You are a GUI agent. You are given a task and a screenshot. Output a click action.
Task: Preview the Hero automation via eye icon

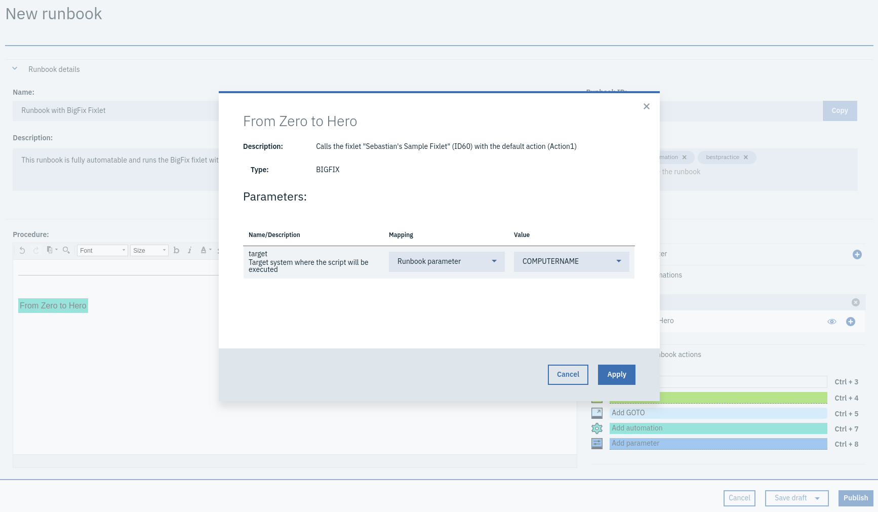tap(832, 322)
